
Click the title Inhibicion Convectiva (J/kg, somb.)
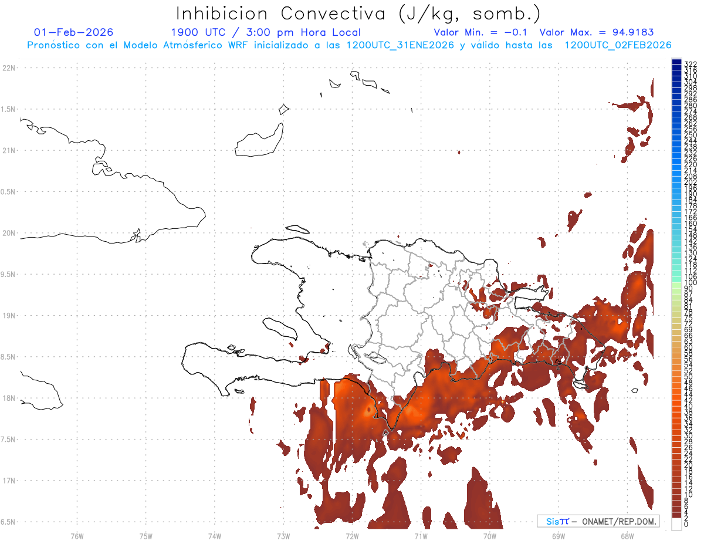358,14
